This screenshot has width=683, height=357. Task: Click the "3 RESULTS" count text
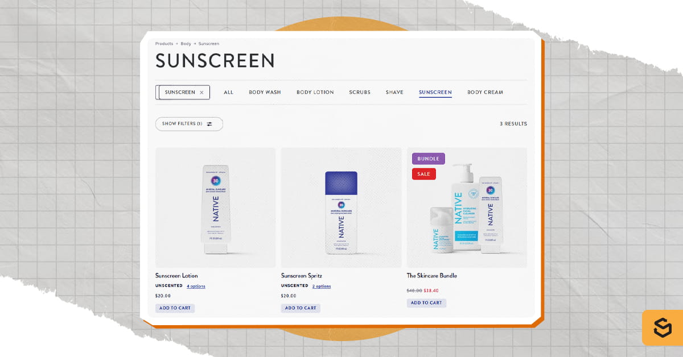coord(513,124)
